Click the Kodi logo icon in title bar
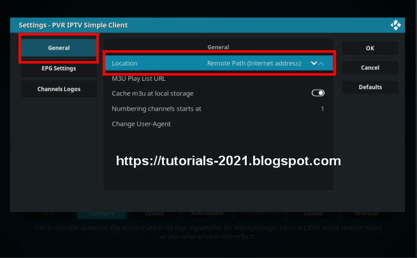This screenshot has height=258, width=417. pos(396,25)
